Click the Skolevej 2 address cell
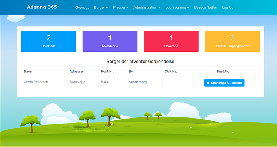The height and width of the screenshot is (147, 277). tap(77, 82)
